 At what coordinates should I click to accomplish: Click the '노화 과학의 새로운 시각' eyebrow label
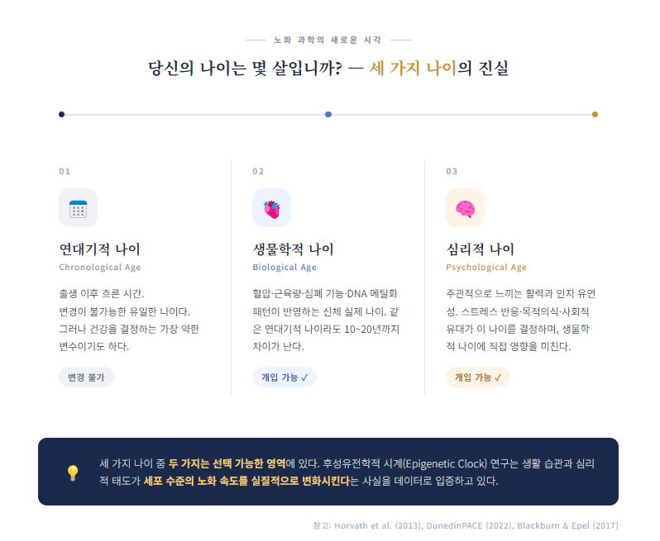(328, 40)
